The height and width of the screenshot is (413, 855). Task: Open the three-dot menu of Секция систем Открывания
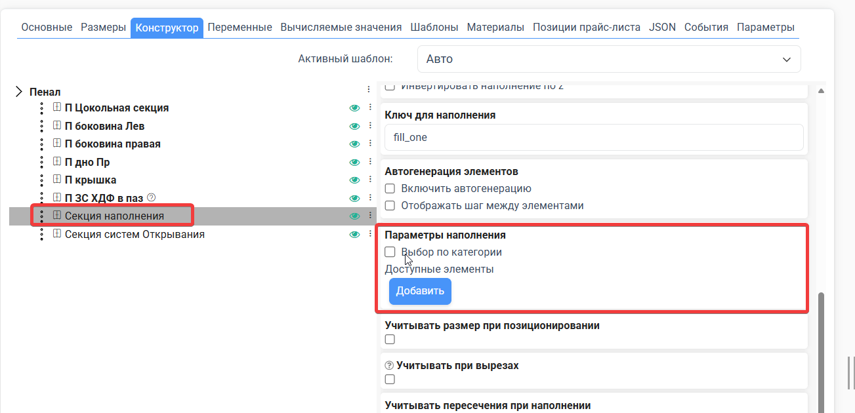coord(370,234)
